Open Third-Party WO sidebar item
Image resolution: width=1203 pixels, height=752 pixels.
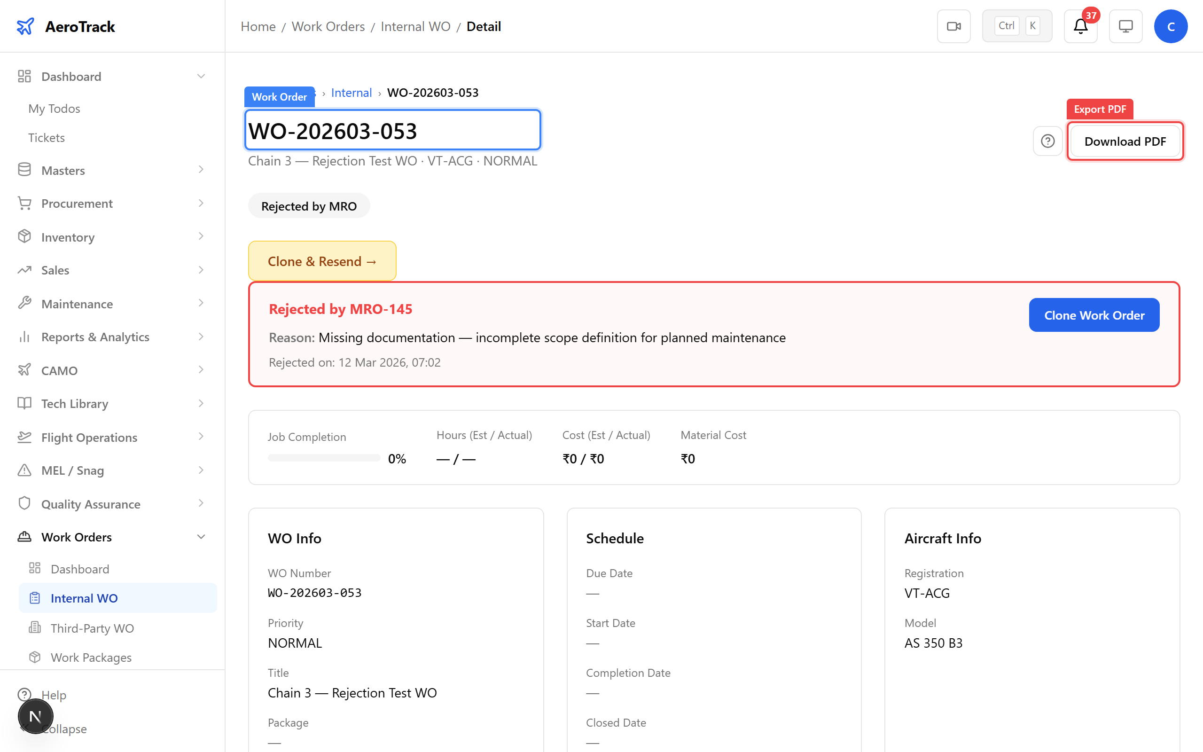[x=92, y=628]
